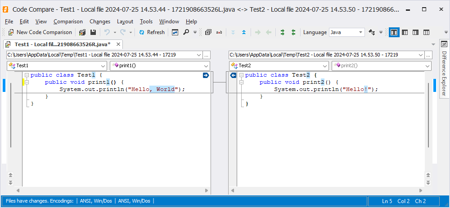Collapse the Test1 class code block
Viewport: 450px width, 208px height.
(27, 75)
